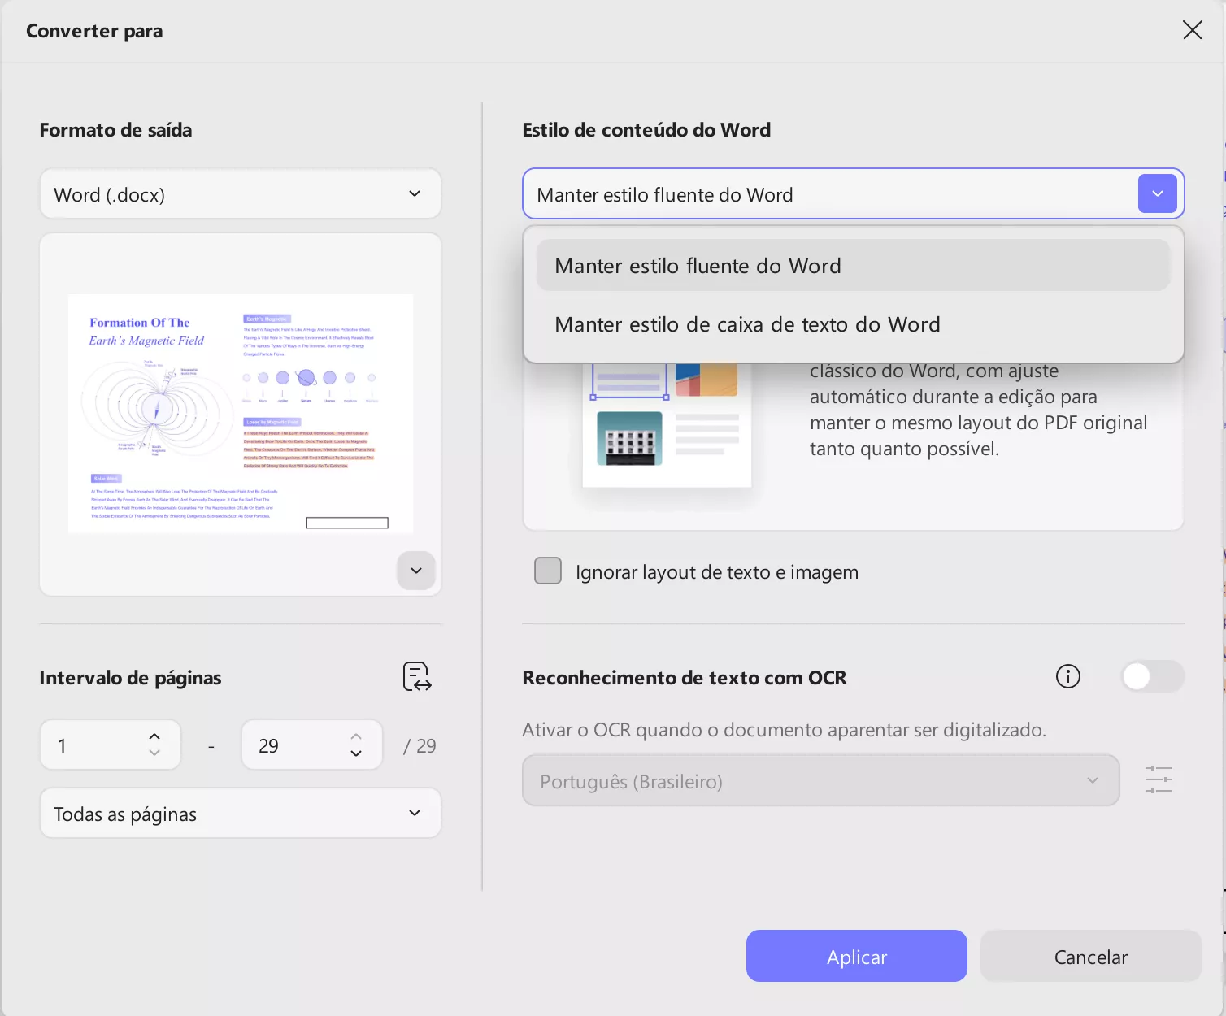1226x1016 pixels.
Task: Enable the OCR text recognition switch
Action: click(1151, 676)
